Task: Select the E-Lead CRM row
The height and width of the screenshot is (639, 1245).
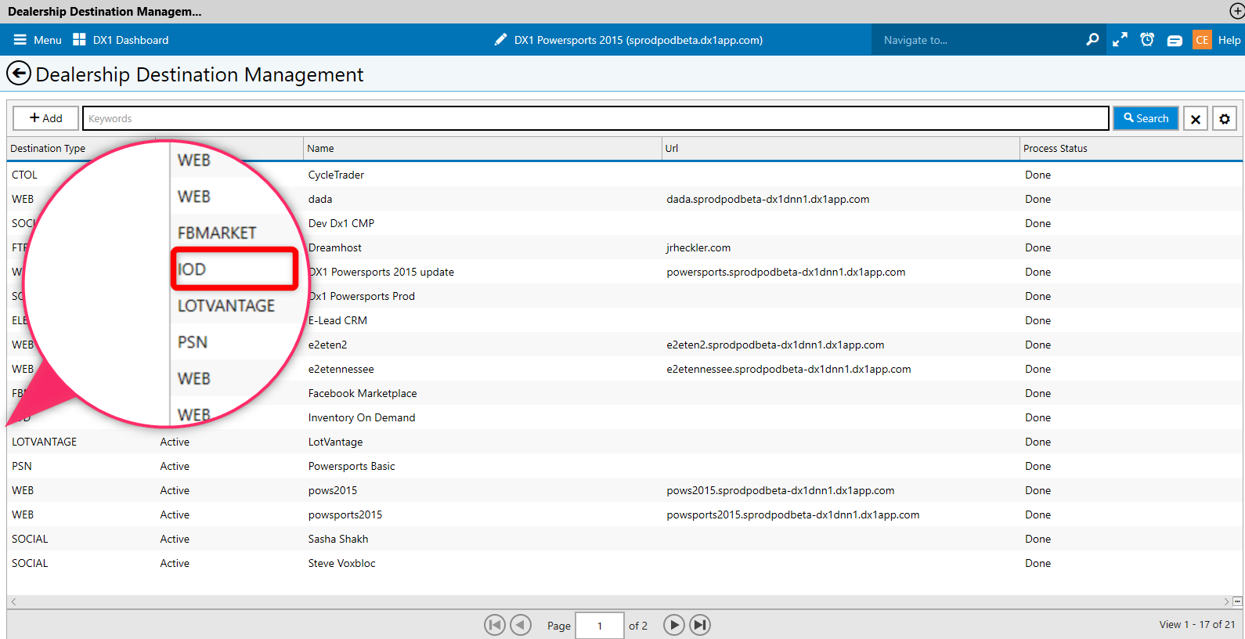Action: pos(625,320)
